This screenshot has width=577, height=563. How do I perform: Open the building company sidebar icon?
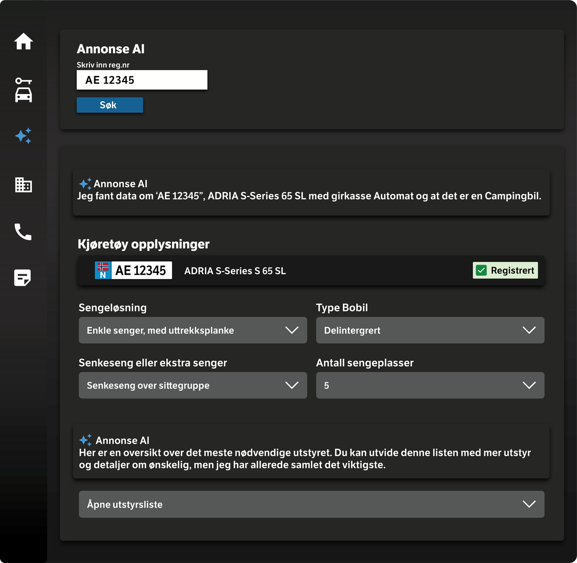pyautogui.click(x=24, y=184)
